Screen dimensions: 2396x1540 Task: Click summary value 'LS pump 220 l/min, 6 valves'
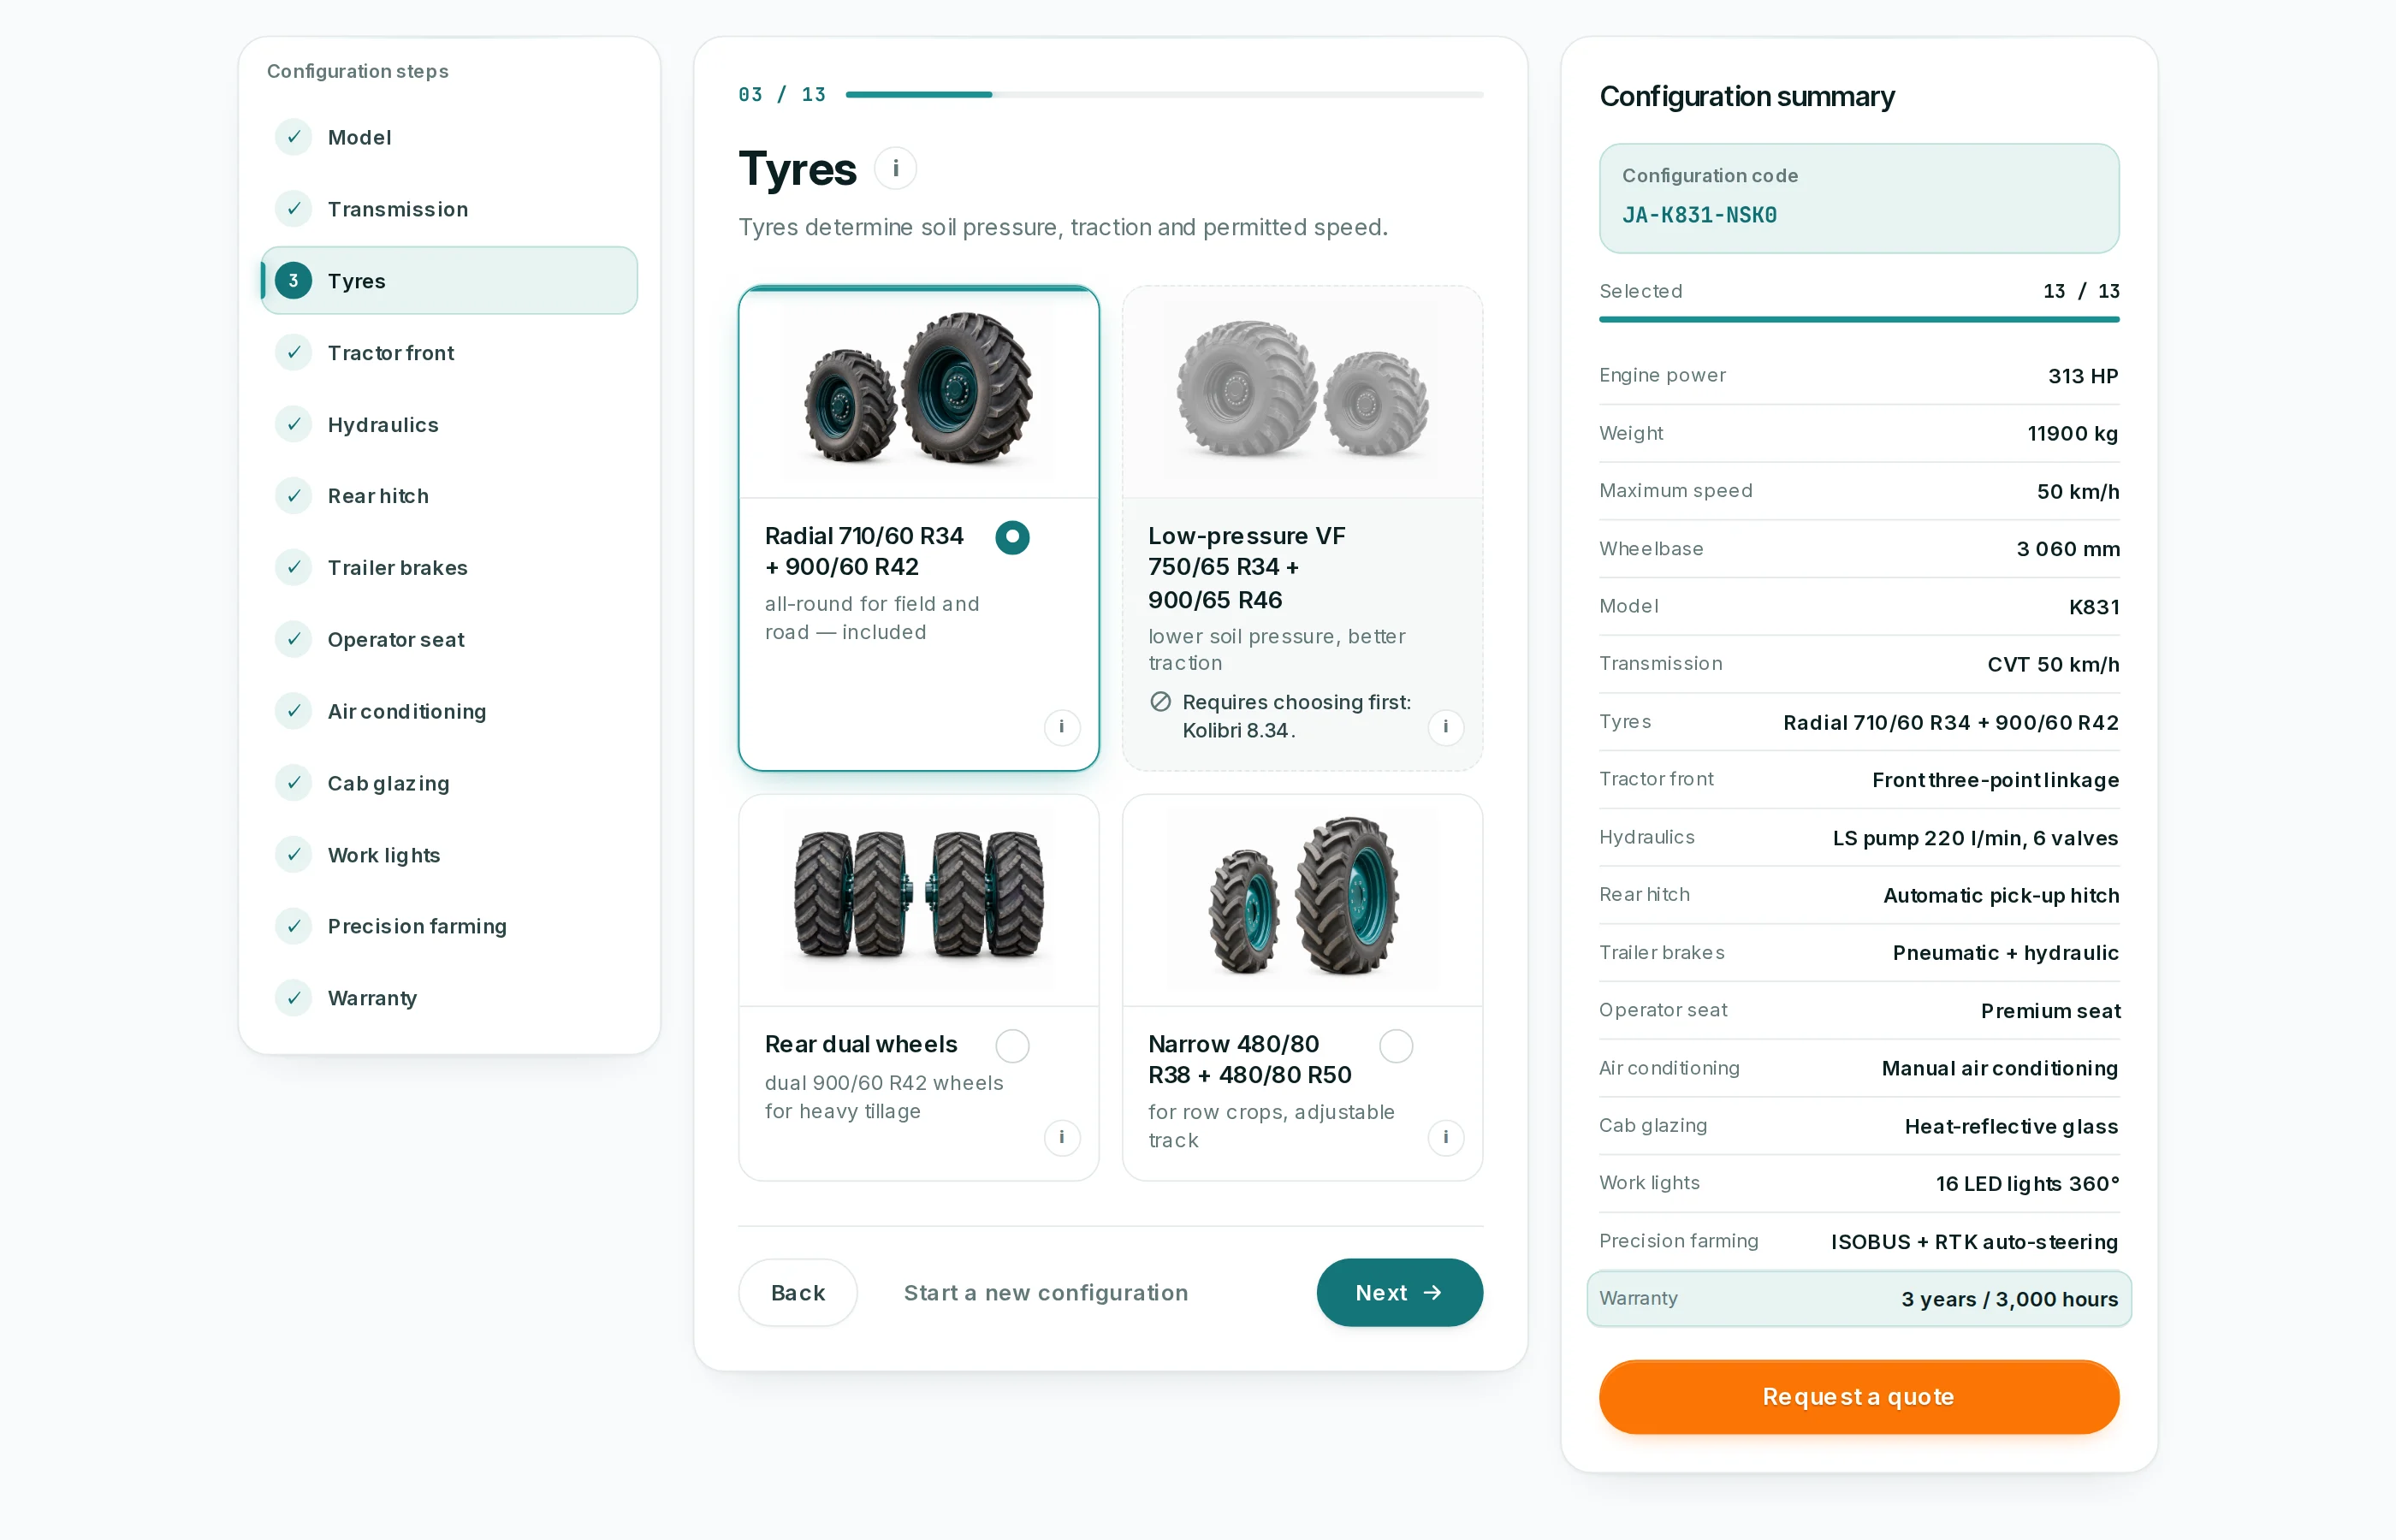pos(1975,838)
